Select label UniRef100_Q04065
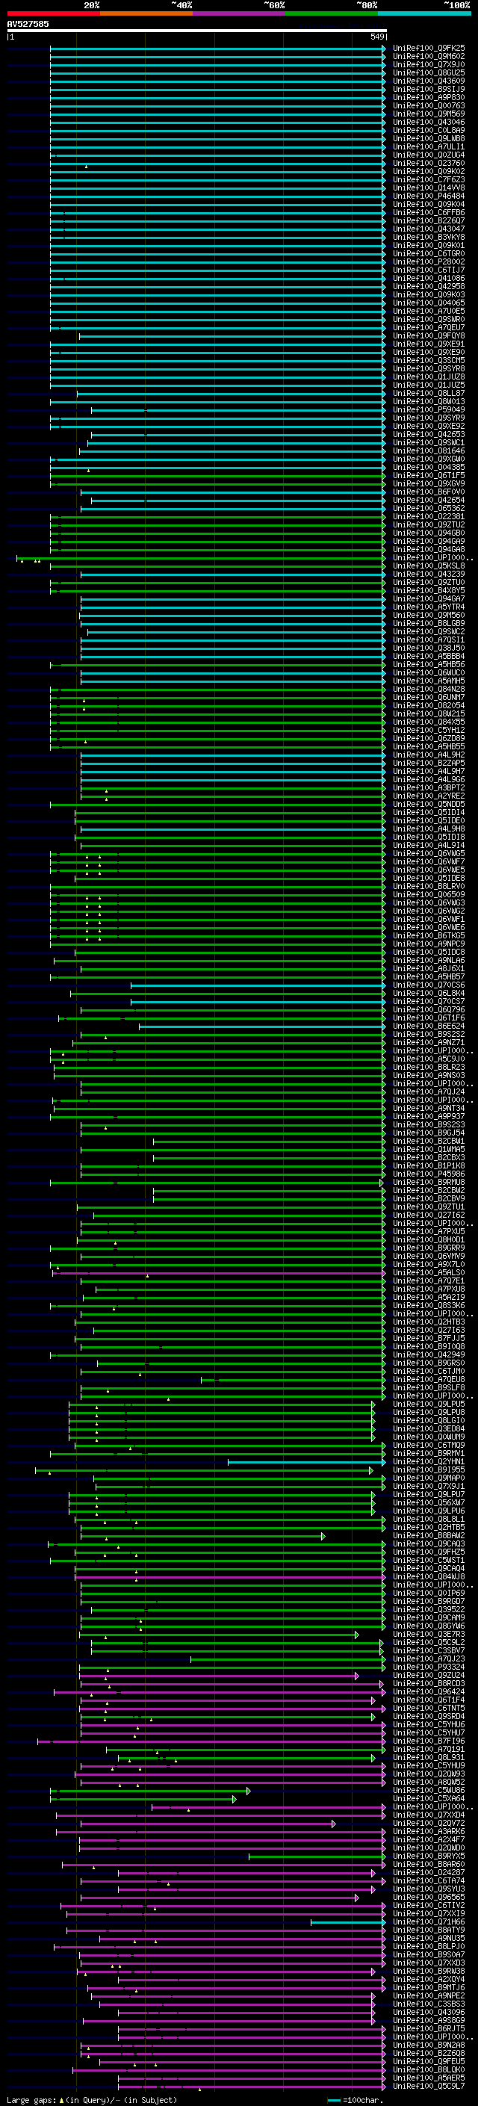 pos(429,303)
